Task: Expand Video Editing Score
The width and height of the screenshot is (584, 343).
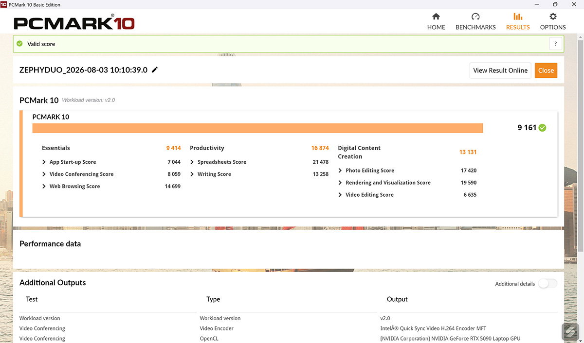Action: [340, 195]
